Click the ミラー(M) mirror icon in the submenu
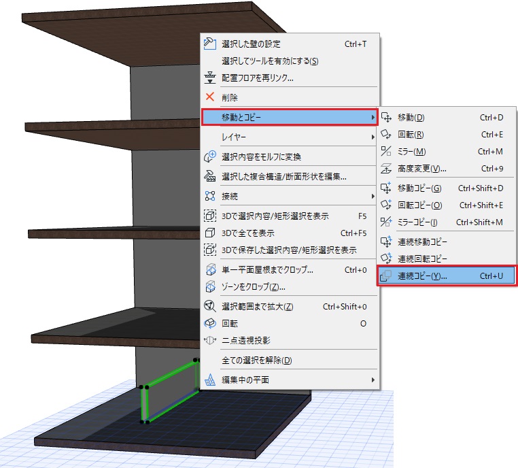The image size is (518, 468). click(x=386, y=152)
